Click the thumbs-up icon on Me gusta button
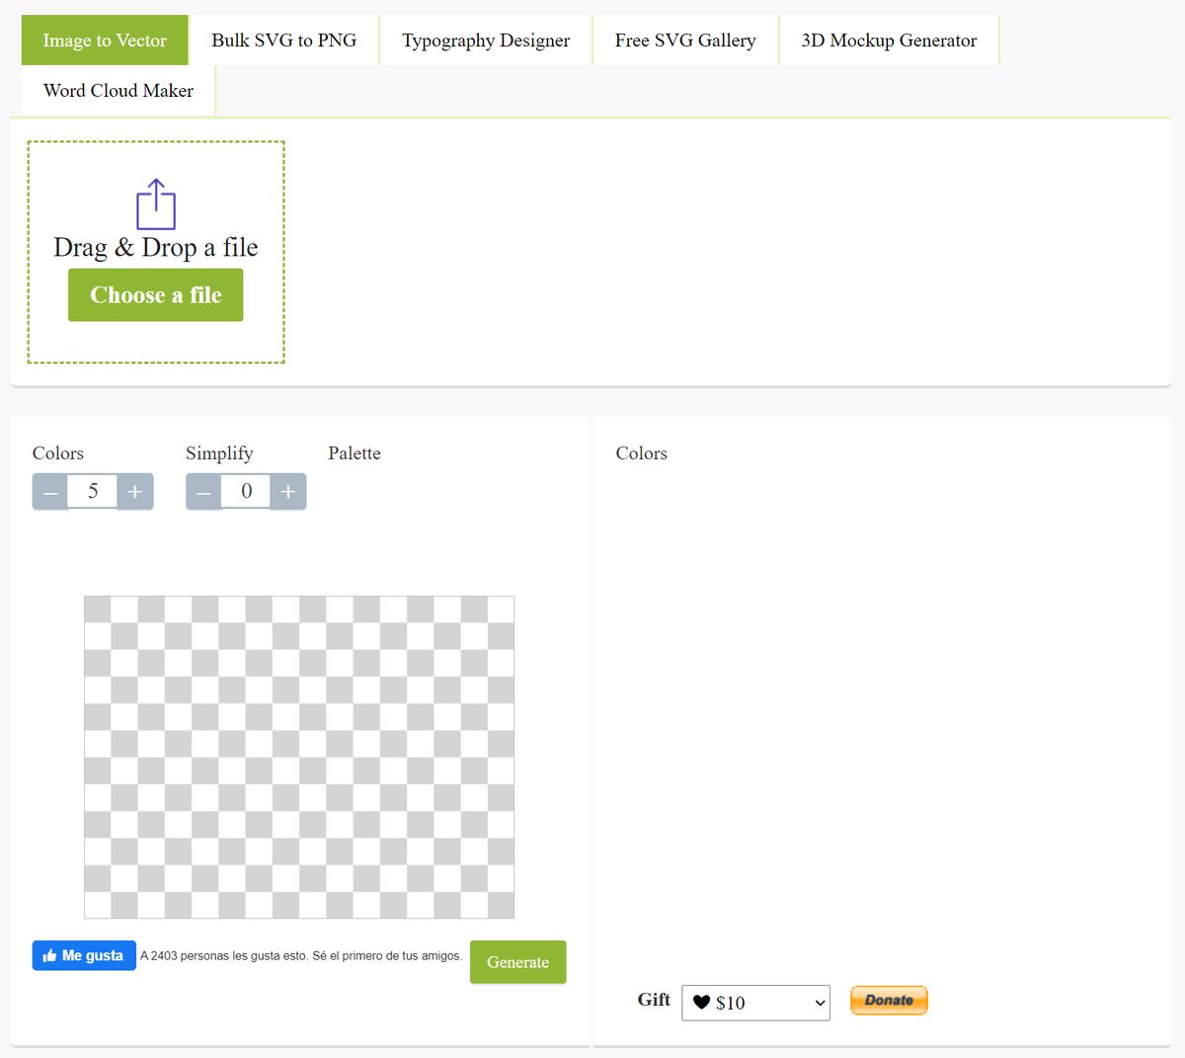The image size is (1185, 1058). click(51, 955)
